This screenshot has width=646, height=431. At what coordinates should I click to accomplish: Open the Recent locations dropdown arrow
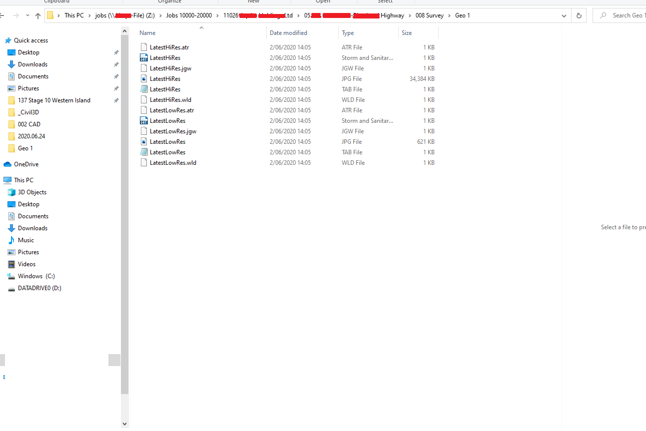pyautogui.click(x=27, y=16)
